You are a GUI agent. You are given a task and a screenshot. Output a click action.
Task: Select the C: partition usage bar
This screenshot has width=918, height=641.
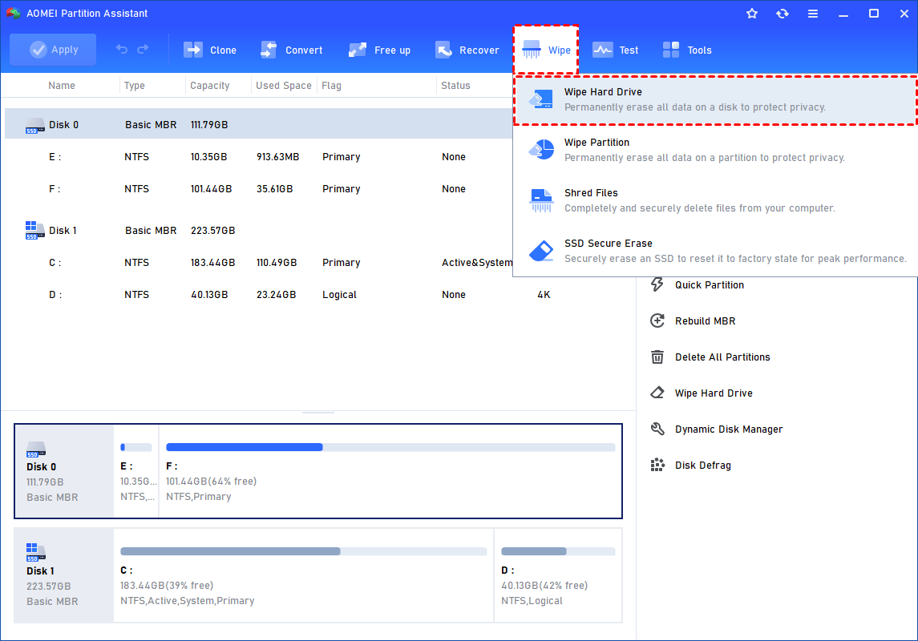point(303,551)
